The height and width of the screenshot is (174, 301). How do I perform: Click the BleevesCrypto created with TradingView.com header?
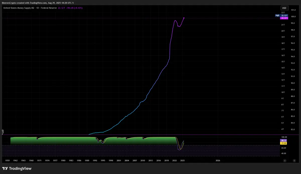coord(38,3)
